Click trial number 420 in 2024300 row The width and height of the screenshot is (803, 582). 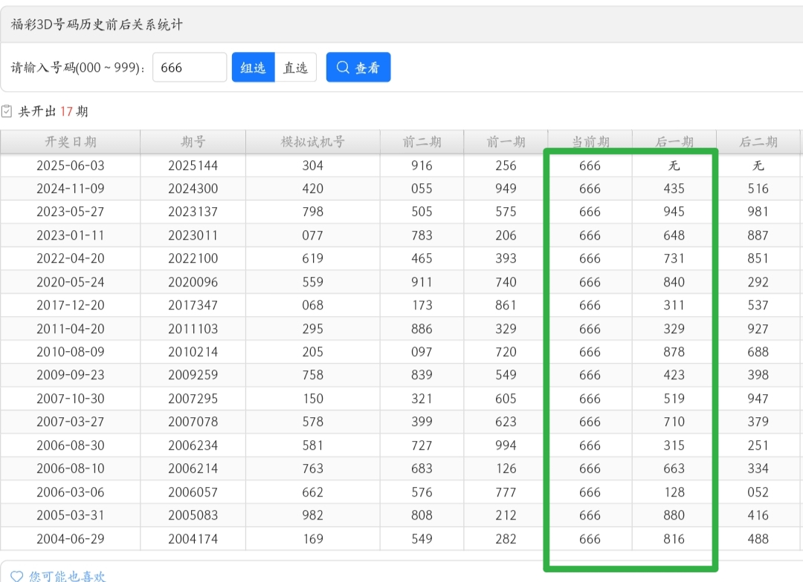click(313, 189)
